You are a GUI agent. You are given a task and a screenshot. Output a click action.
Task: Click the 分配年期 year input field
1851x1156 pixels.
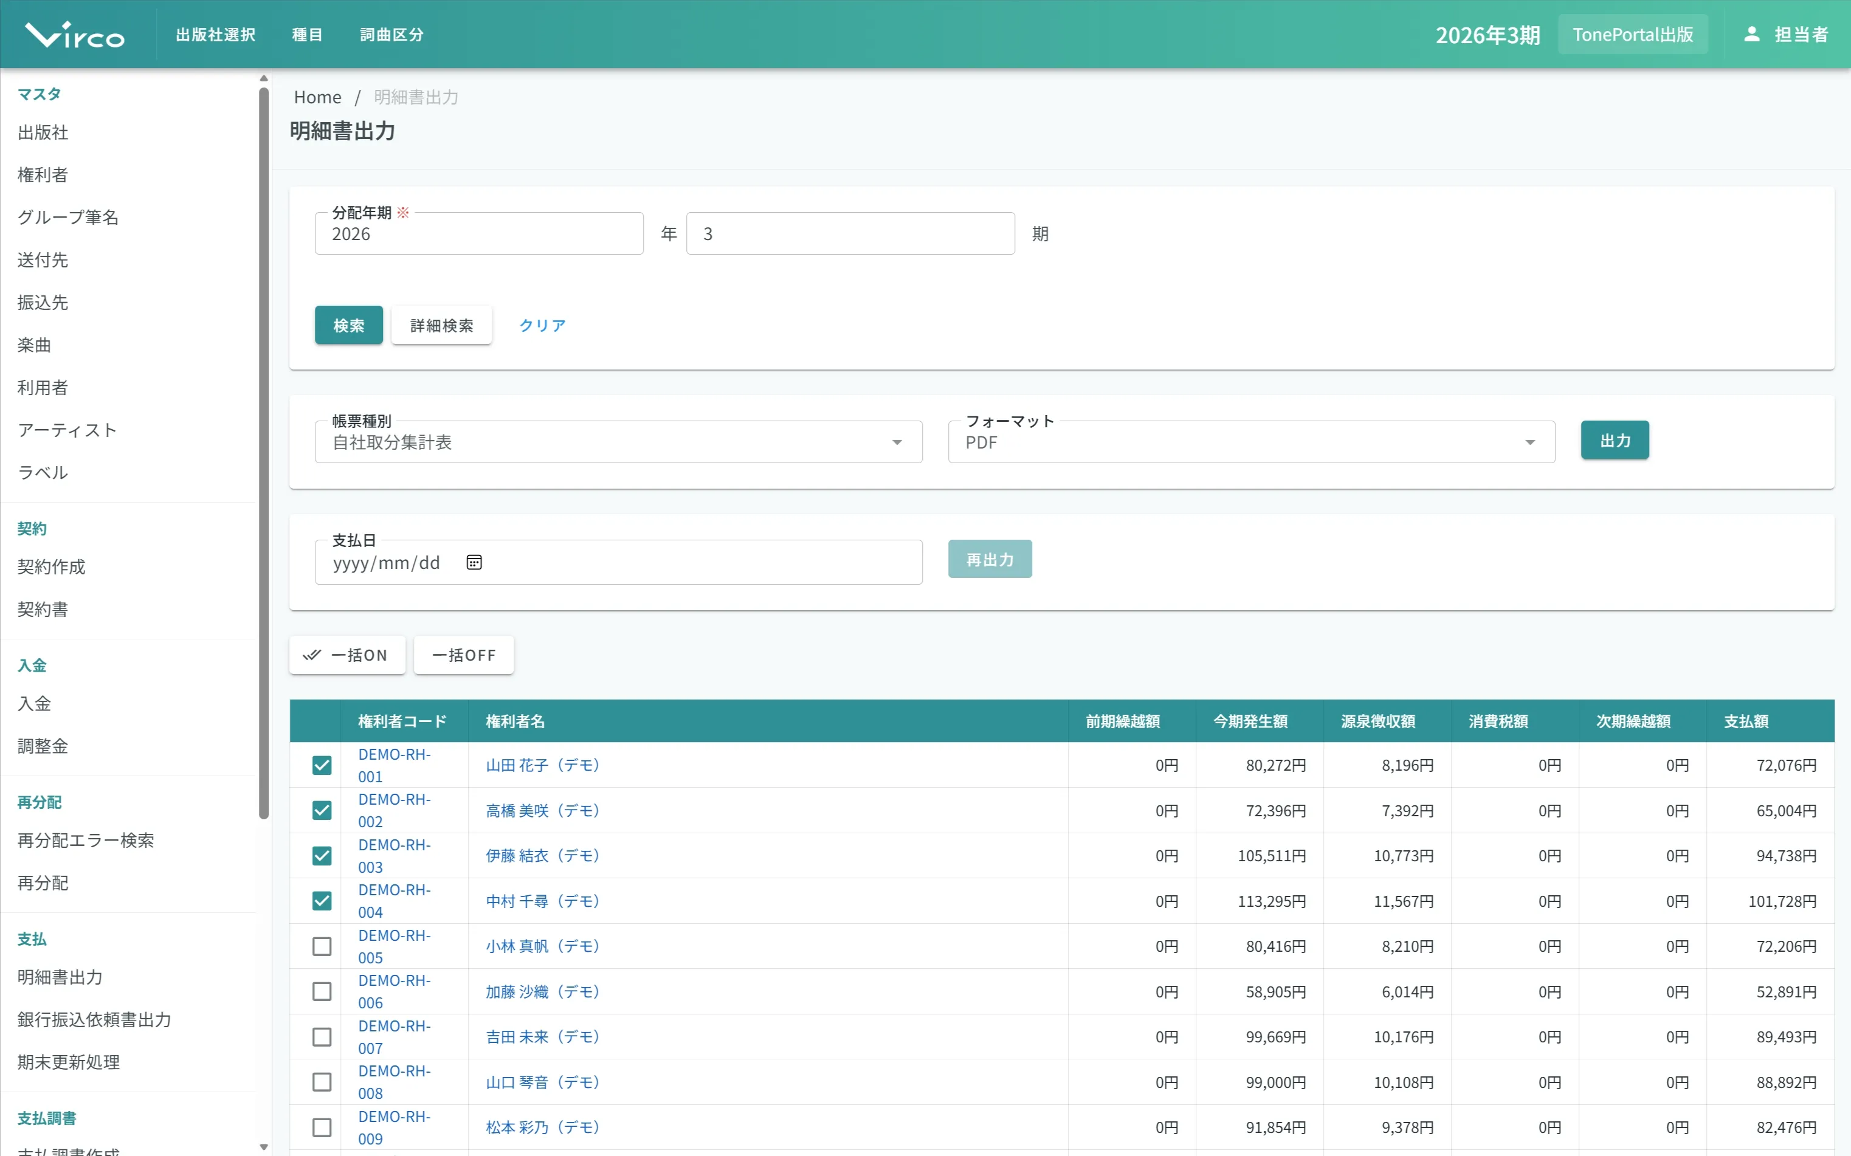click(480, 234)
